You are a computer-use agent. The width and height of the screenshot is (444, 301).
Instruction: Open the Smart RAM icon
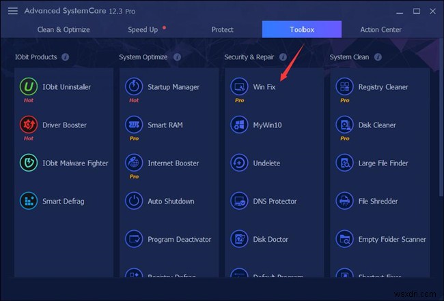(134, 125)
